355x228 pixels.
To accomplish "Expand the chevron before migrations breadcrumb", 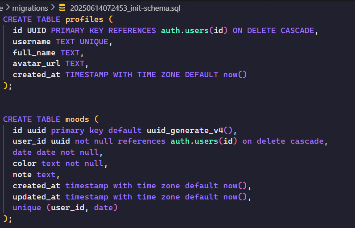I will pyautogui.click(x=8, y=8).
